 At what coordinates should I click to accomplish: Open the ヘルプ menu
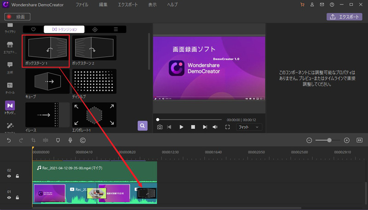pos(172,5)
